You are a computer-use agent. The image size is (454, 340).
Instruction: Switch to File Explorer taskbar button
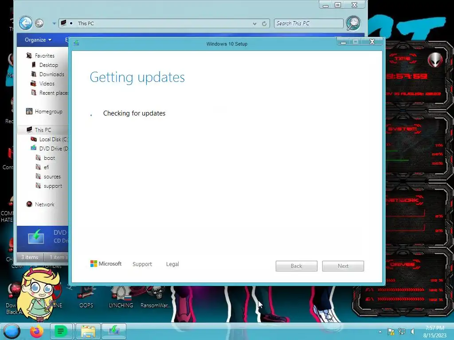coord(88,331)
